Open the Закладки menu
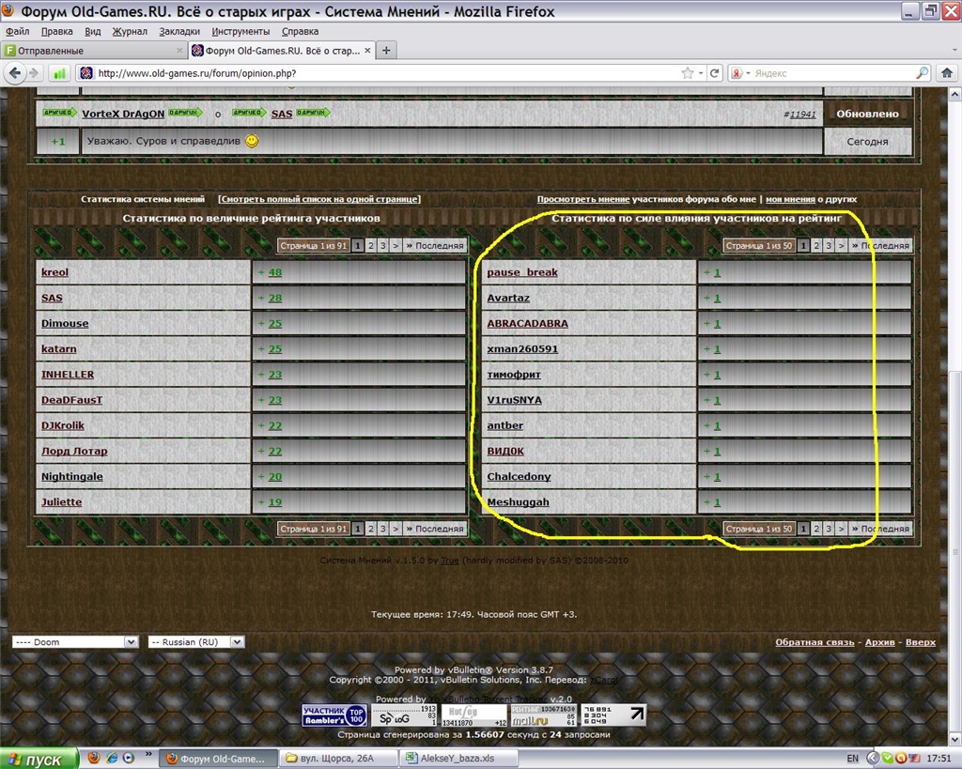 coord(179,31)
